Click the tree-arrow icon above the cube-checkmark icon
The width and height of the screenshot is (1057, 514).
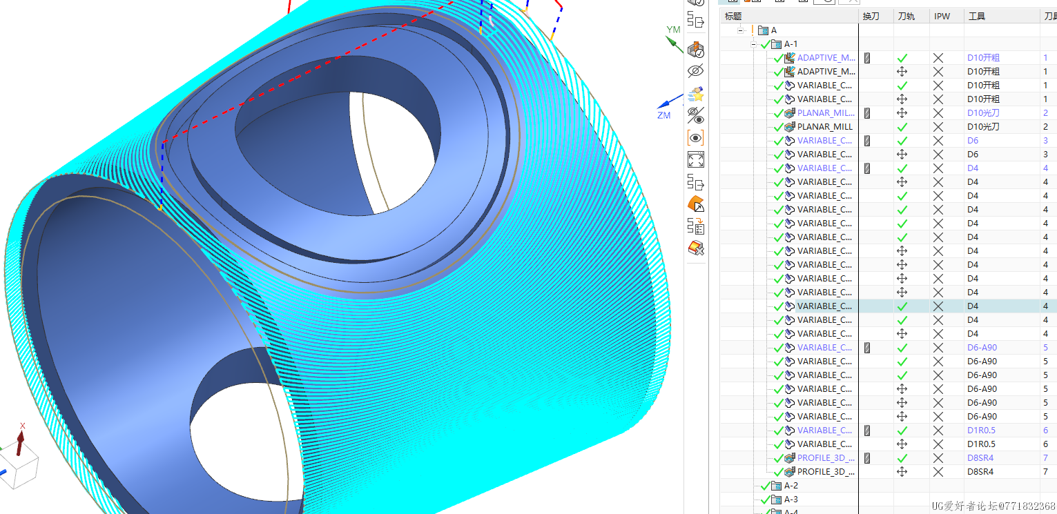click(x=696, y=19)
